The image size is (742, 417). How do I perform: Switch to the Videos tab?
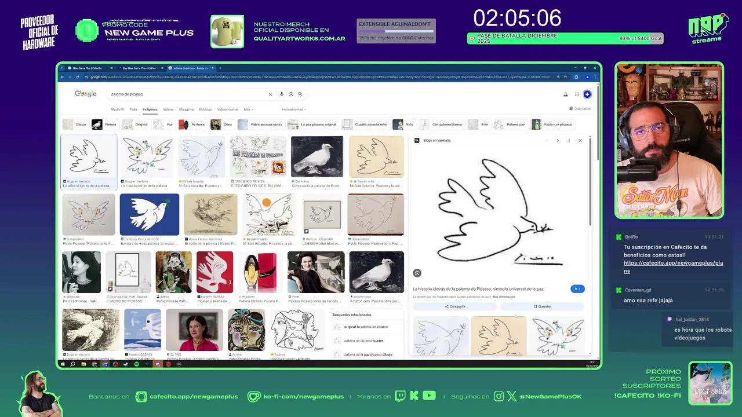tap(168, 109)
